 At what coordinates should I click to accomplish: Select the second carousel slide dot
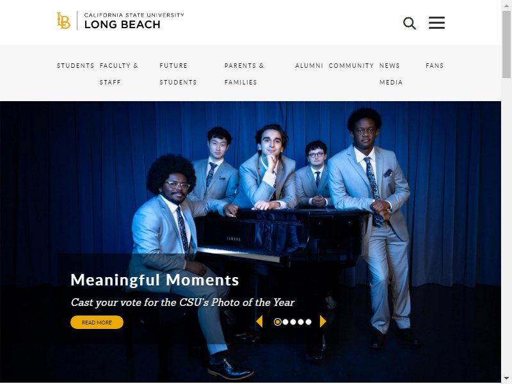[x=285, y=323]
